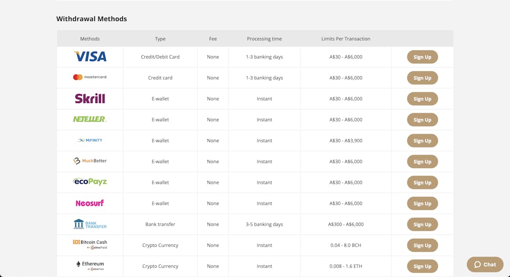
Task: Open the Chat widget
Action: [485, 265]
